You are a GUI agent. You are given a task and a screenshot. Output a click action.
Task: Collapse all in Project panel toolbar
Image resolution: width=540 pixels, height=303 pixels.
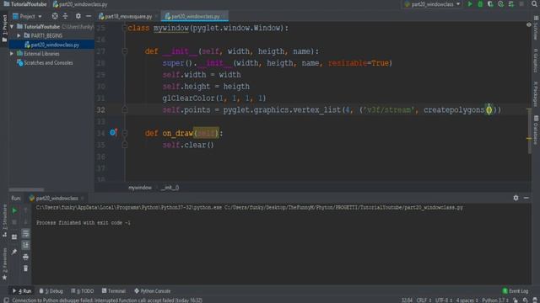click(65, 16)
